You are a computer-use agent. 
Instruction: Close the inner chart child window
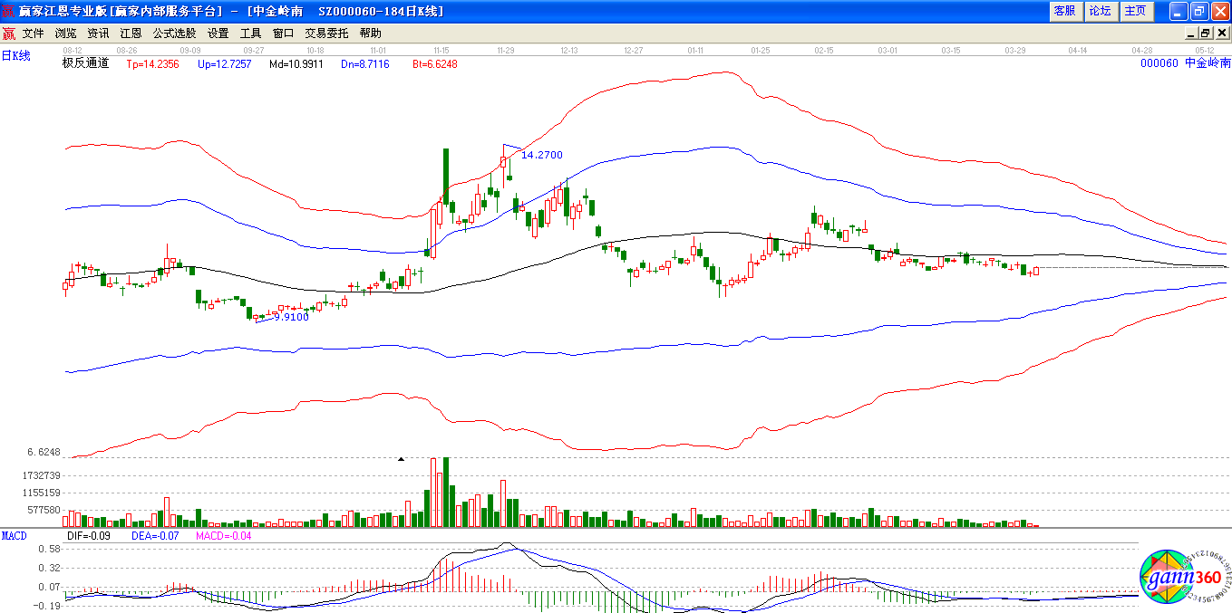tap(1221, 33)
